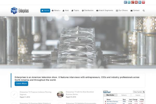Open the Twitter social icon
The height and width of the screenshot is (104, 156).
tap(129, 2)
